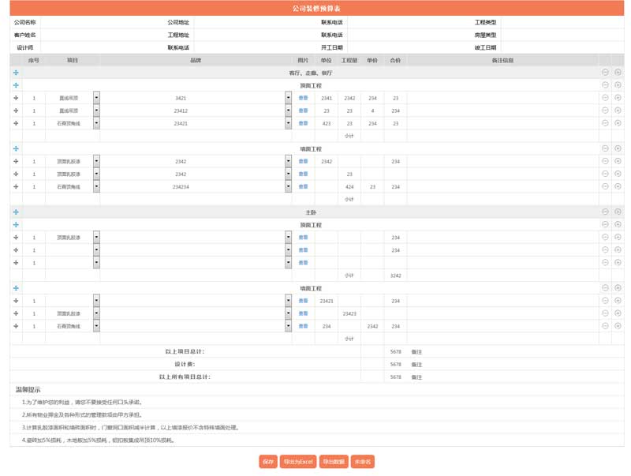Click the move handle on the 客厅、走廊、侧厅 section row
Image resolution: width=631 pixels, height=476 pixels.
point(16,73)
